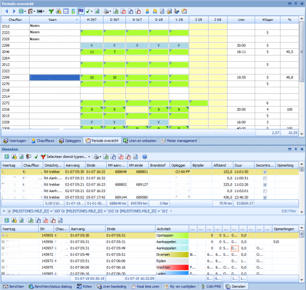The image size is (306, 290).
Task: Click the green columns icon in activities toolbar
Action: [x=7, y=220]
